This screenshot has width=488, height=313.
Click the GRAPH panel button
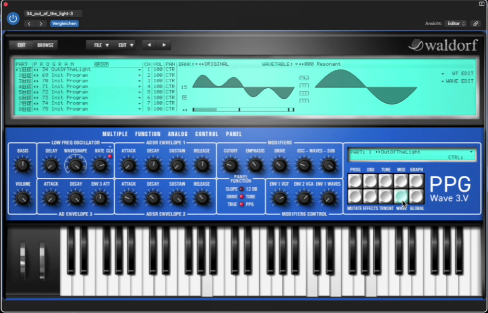[x=416, y=181]
